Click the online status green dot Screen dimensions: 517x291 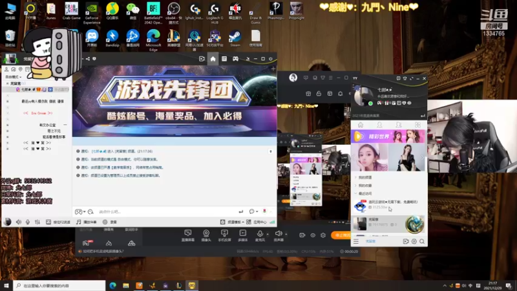pos(370,103)
